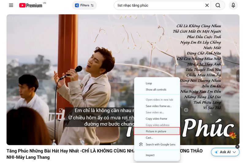Choose Copy video frame

(x=157, y=119)
